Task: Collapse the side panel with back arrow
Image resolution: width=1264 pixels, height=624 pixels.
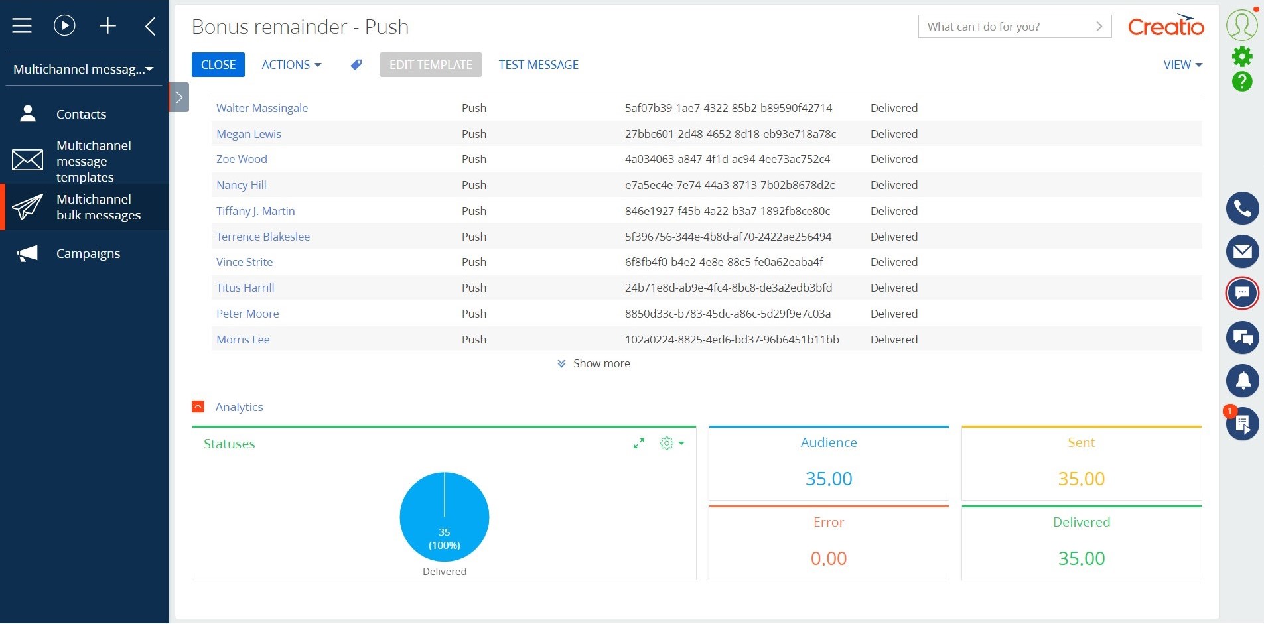Action: pos(149,25)
